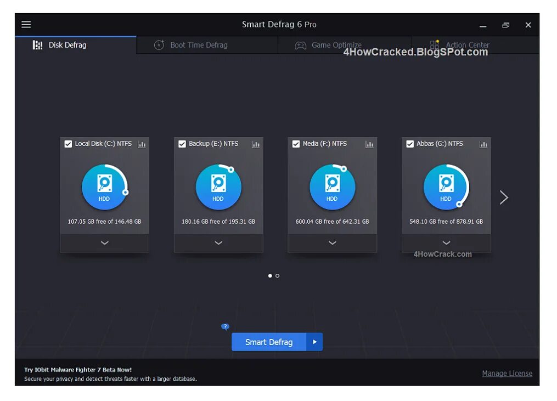Uncheck the Local Disk (C:) checkbox
557x401 pixels.
[68, 144]
